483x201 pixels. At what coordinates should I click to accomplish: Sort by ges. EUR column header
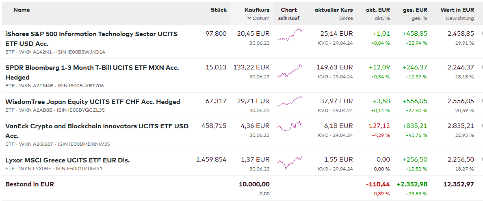(415, 10)
